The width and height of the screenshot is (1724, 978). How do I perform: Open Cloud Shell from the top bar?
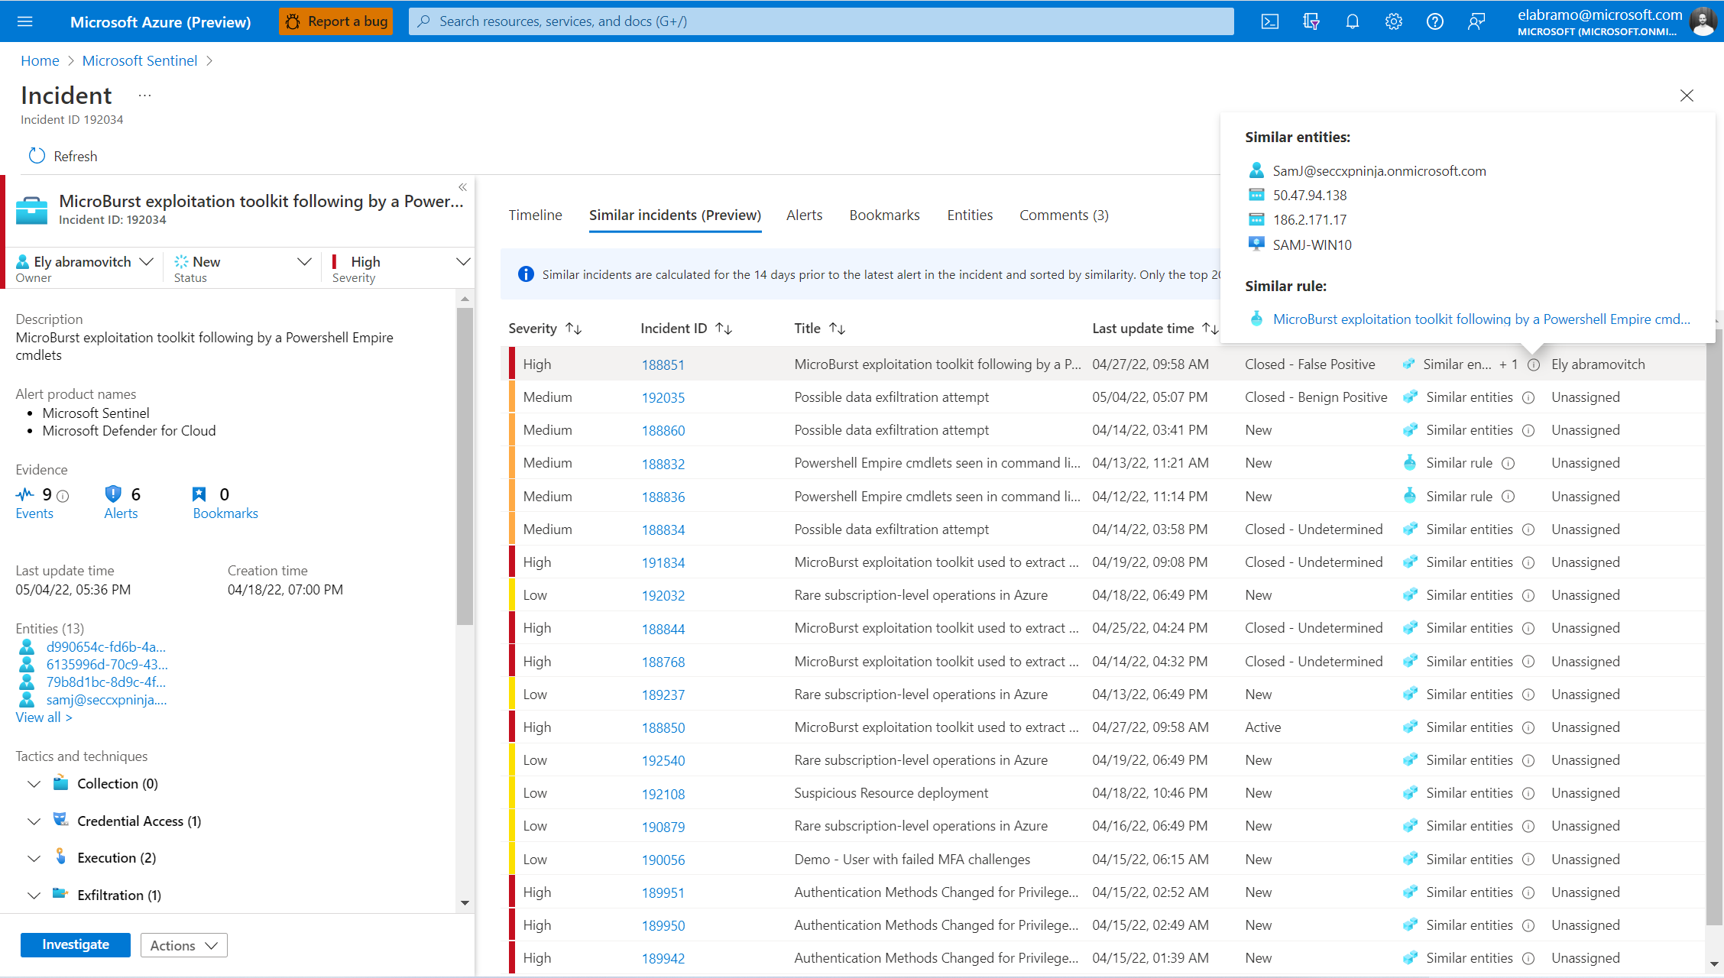[x=1269, y=21]
